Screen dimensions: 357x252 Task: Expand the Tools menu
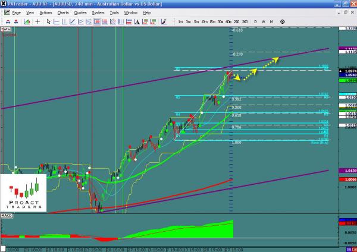tap(114, 12)
